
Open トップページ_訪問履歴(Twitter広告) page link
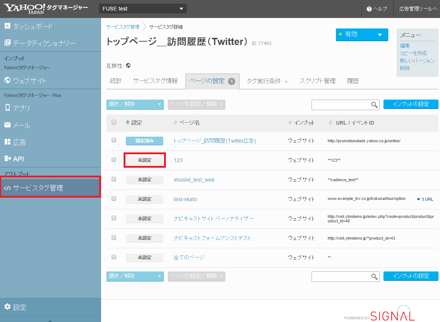(x=215, y=141)
